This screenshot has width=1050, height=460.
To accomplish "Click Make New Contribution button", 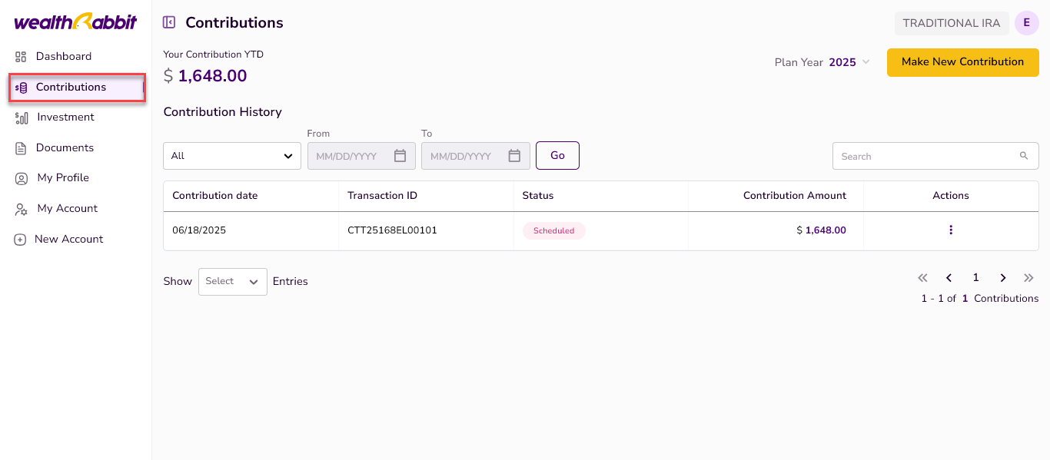I will [x=962, y=62].
